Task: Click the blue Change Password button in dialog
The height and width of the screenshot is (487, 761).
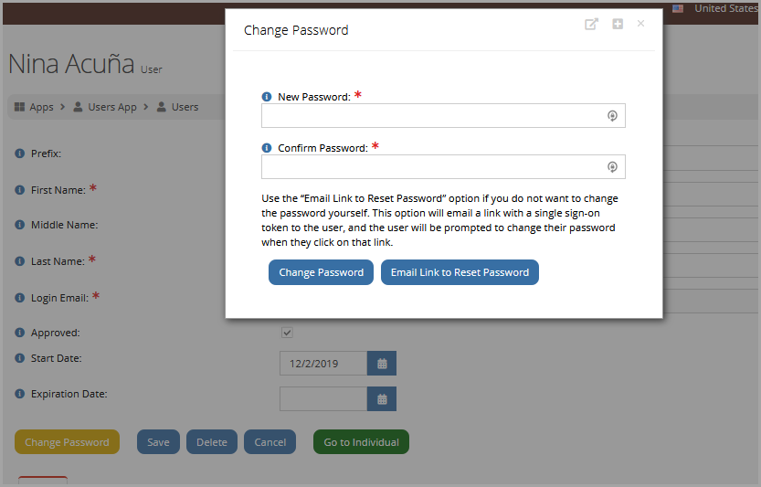Action: click(321, 272)
